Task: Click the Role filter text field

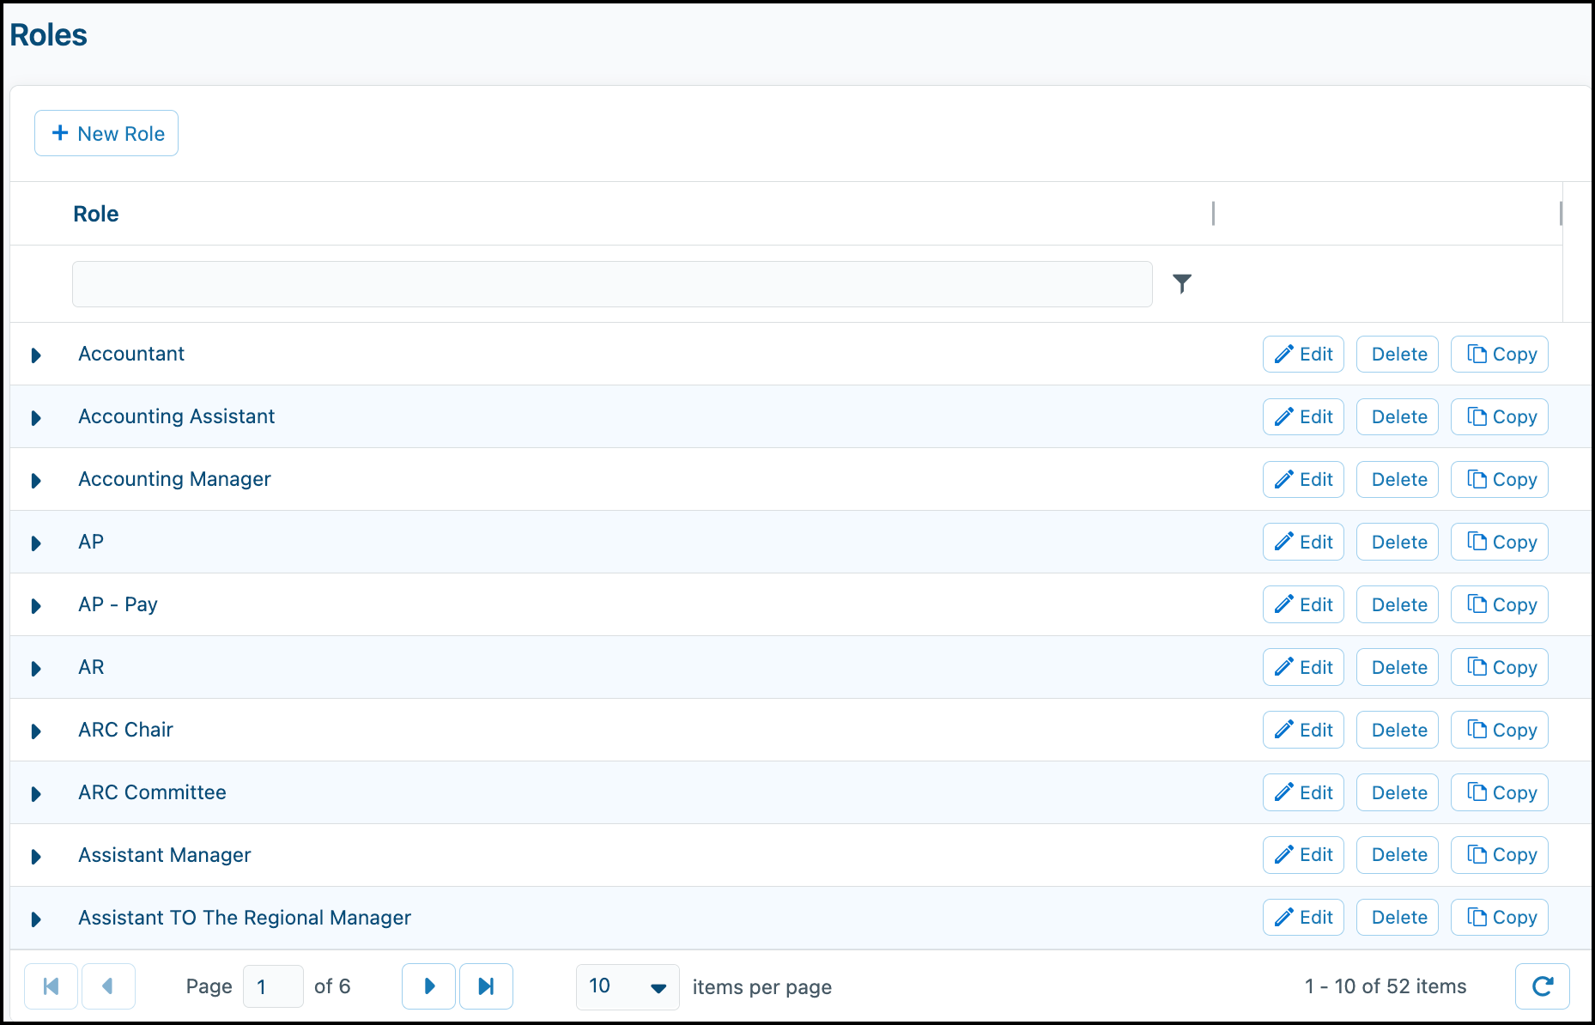Action: pyautogui.click(x=611, y=284)
